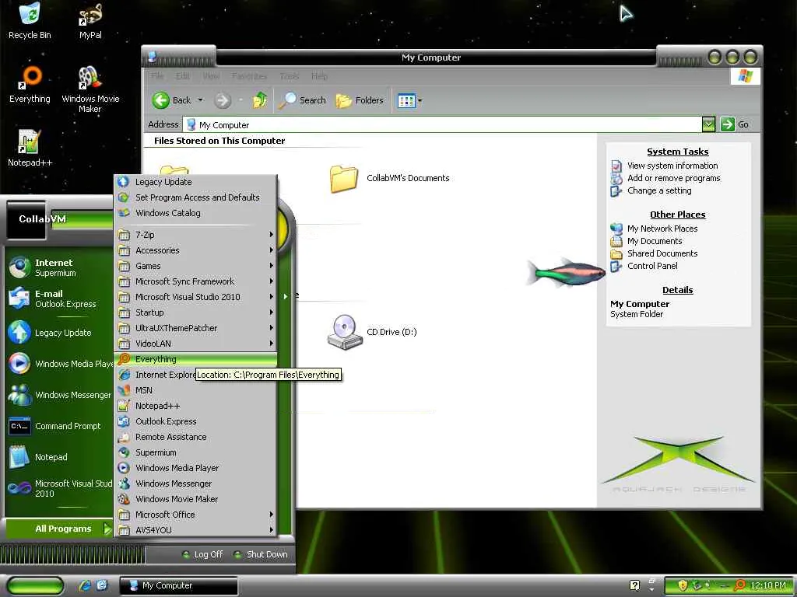Click the All Programs button
The width and height of the screenshot is (797, 597).
(59, 529)
